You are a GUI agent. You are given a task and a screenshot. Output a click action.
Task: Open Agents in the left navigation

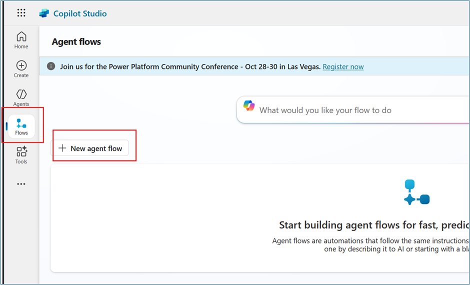coord(21,97)
